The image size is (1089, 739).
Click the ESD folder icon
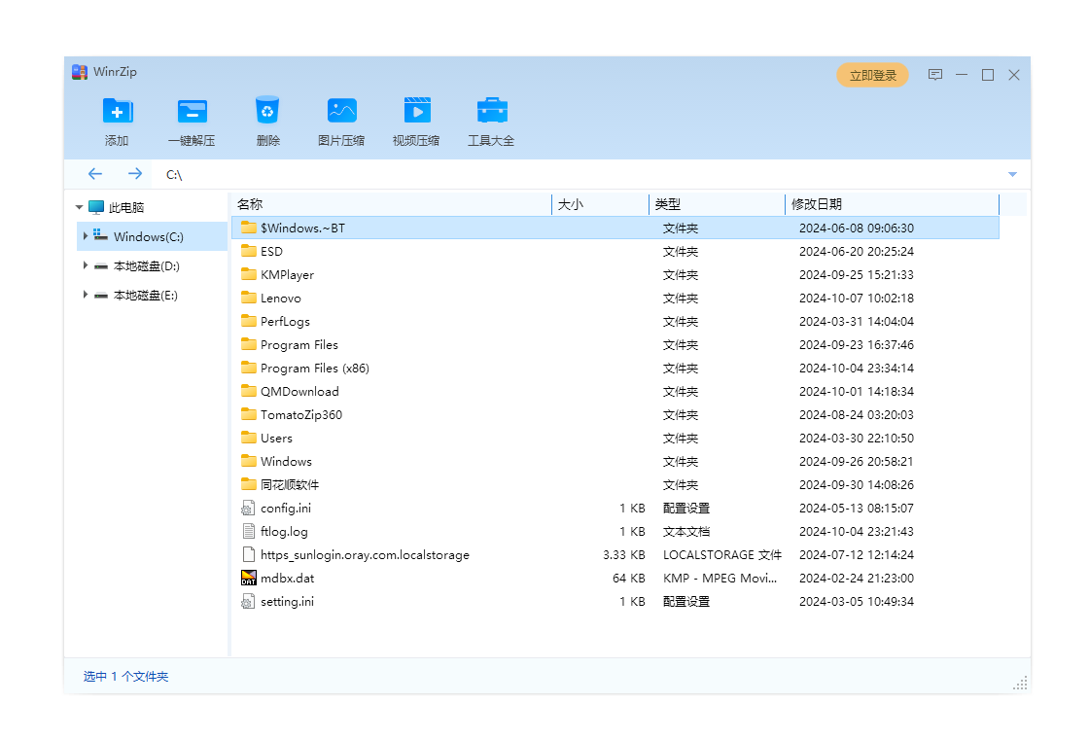click(249, 251)
